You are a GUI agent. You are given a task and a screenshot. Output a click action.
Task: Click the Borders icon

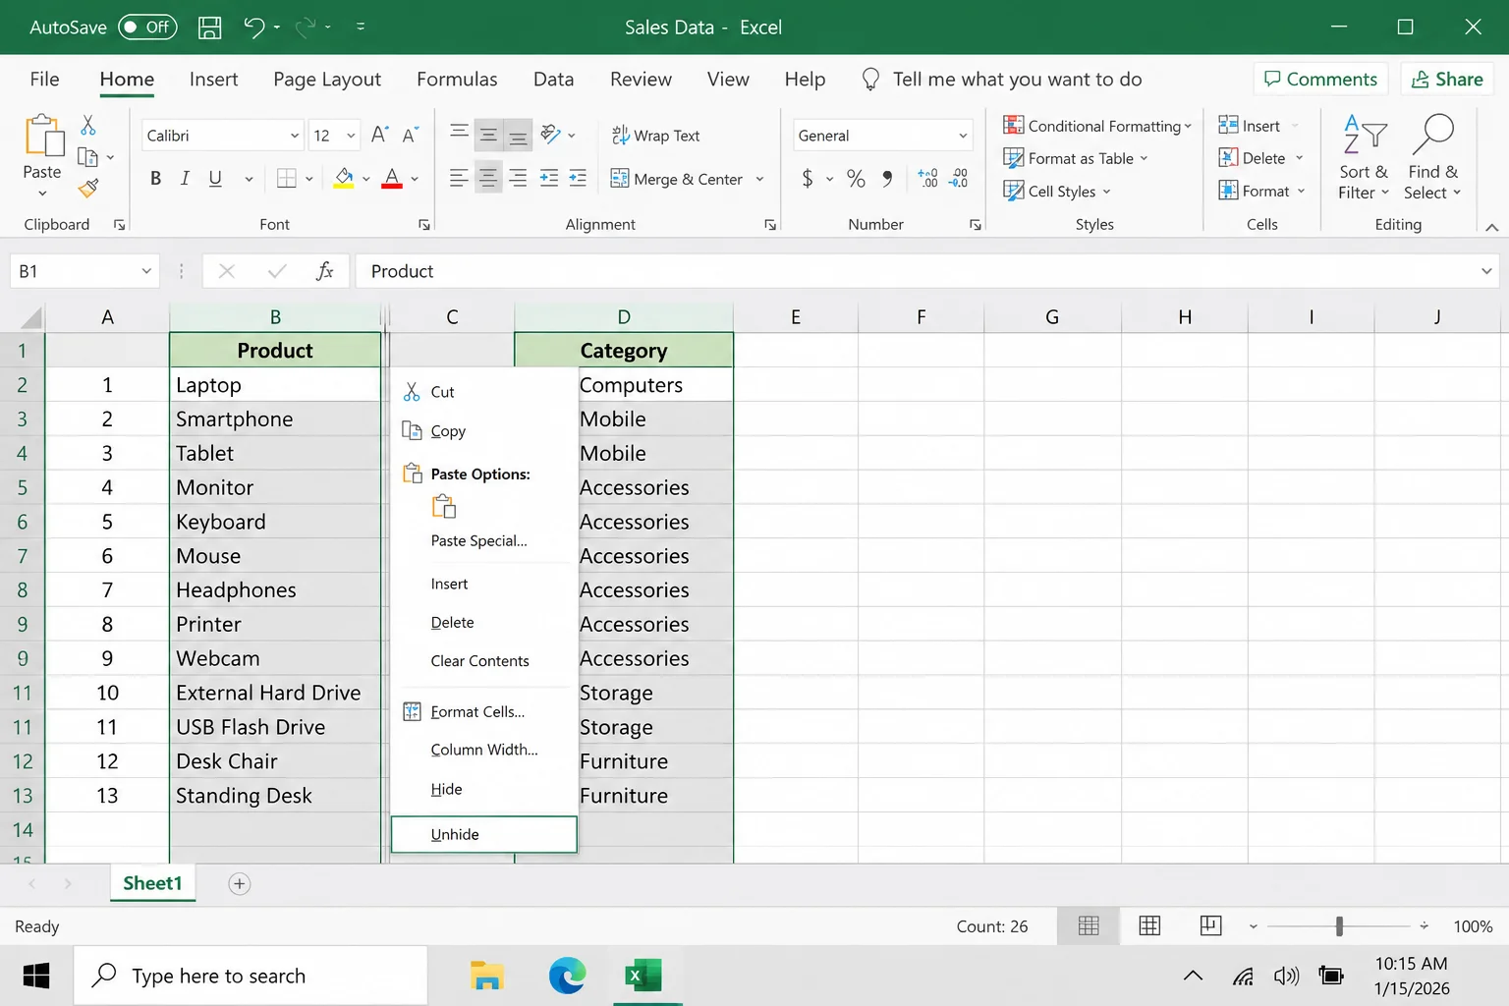point(287,178)
